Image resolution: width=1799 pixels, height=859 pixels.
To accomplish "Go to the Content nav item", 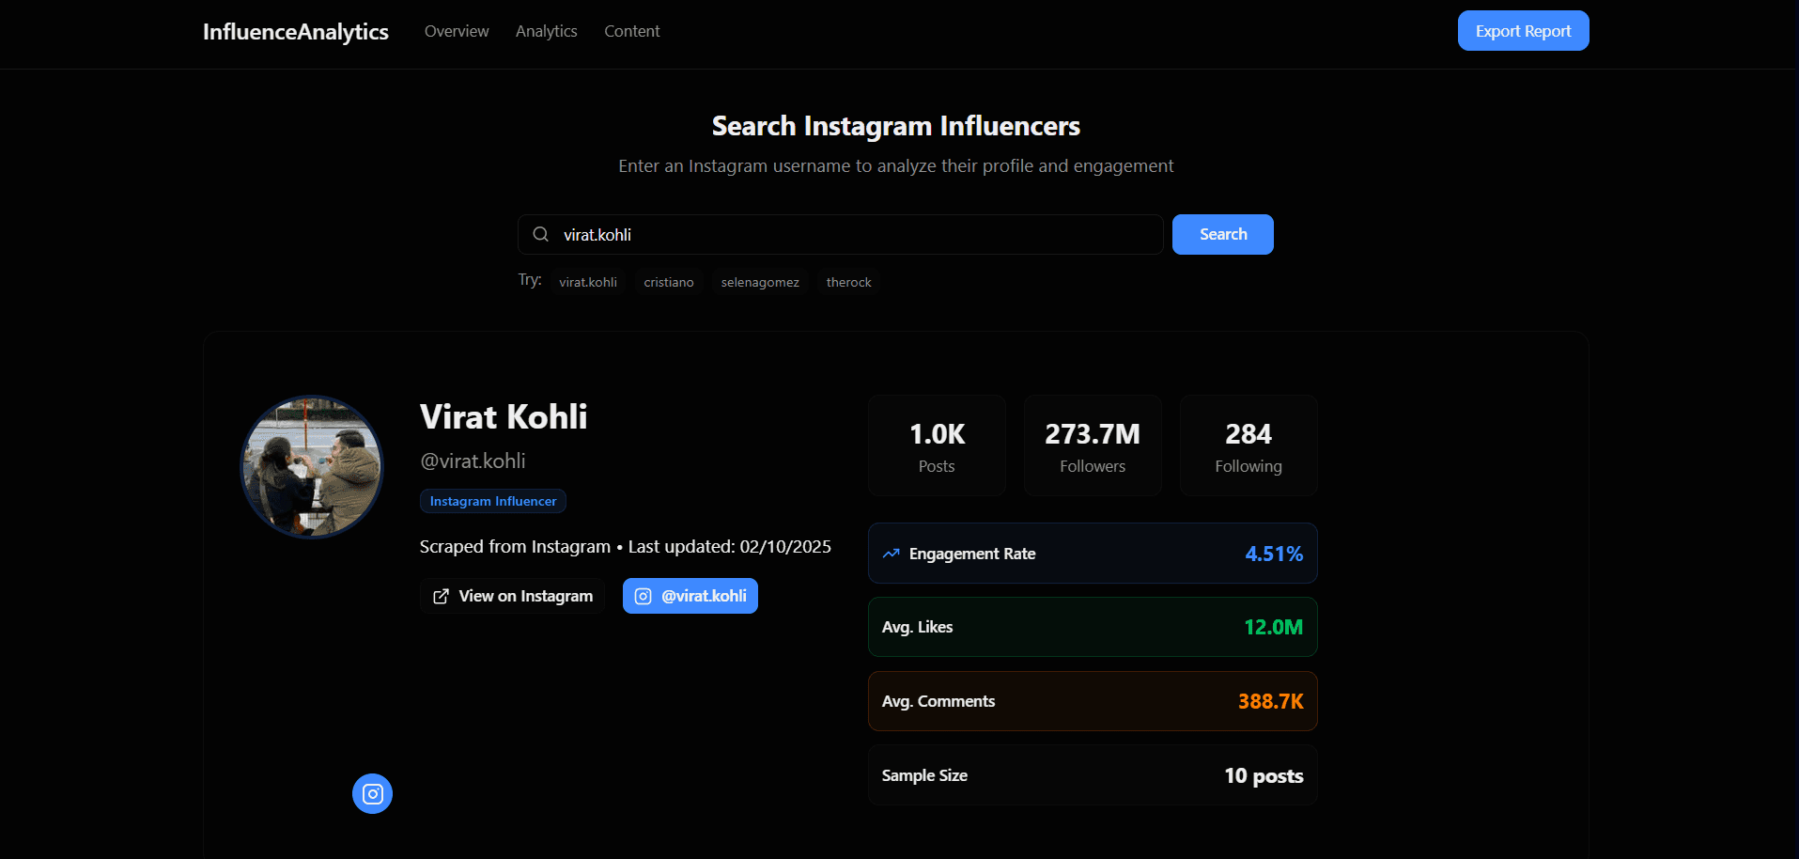I will pos(632,31).
